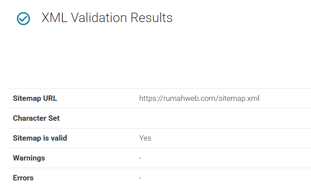Click the "Sitemap is valid" label

tap(40, 138)
